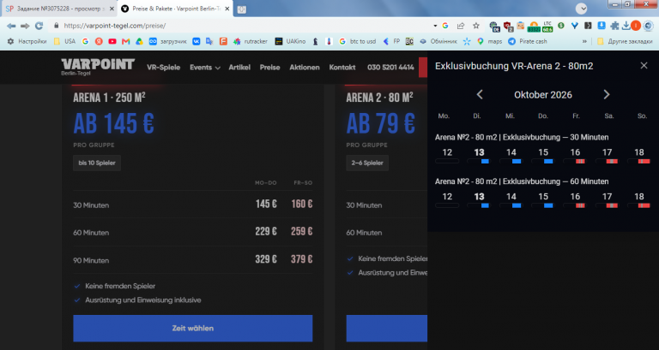Open the rutracker bookmark
Screen dimensions: 659x350
click(251, 41)
